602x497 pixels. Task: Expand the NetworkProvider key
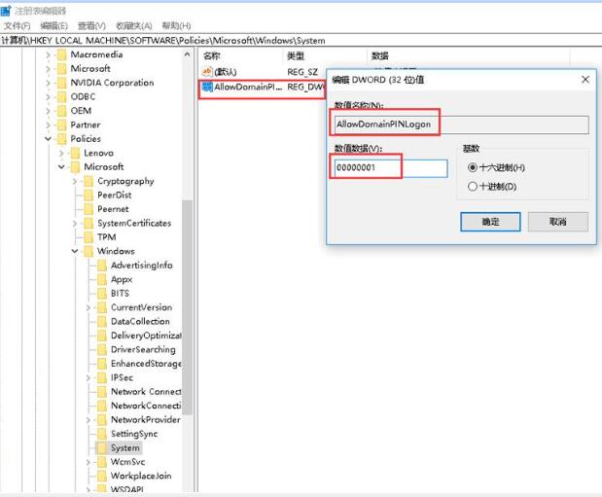[89, 420]
